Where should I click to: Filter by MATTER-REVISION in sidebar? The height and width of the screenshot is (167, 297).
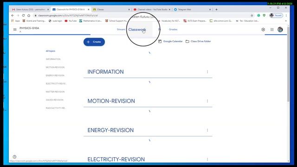55,92
